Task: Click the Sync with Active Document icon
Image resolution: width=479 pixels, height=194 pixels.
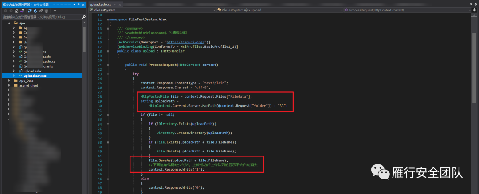Action: (30, 11)
